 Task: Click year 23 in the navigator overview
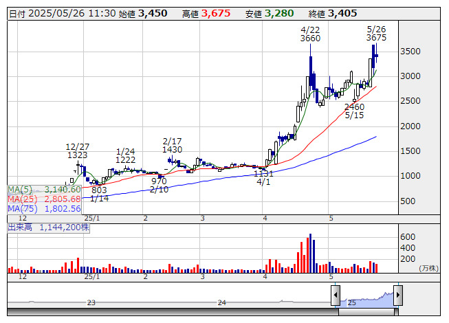[x=91, y=302]
